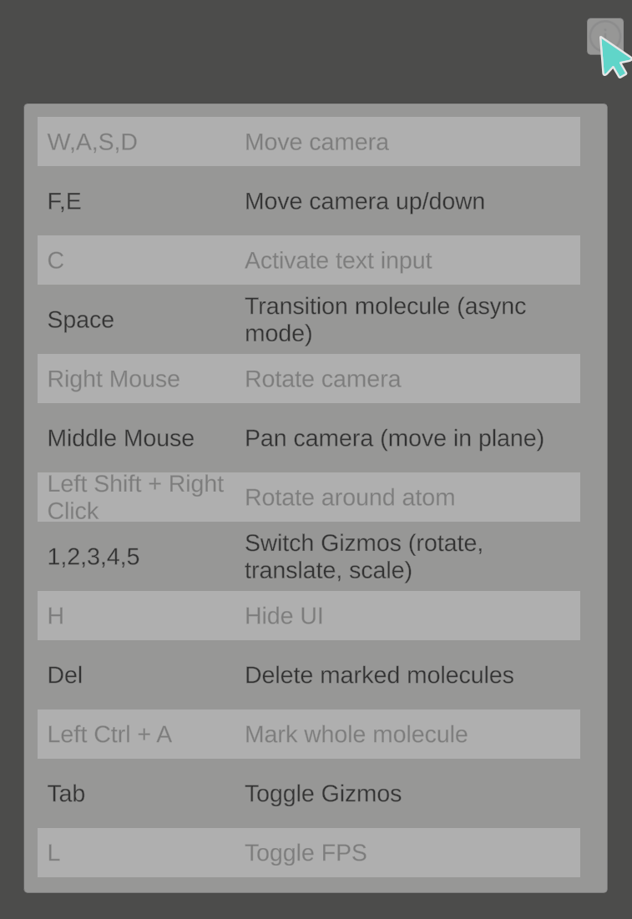Select the Mark whole molecule description
Image resolution: width=632 pixels, height=919 pixels.
pyautogui.click(x=356, y=735)
